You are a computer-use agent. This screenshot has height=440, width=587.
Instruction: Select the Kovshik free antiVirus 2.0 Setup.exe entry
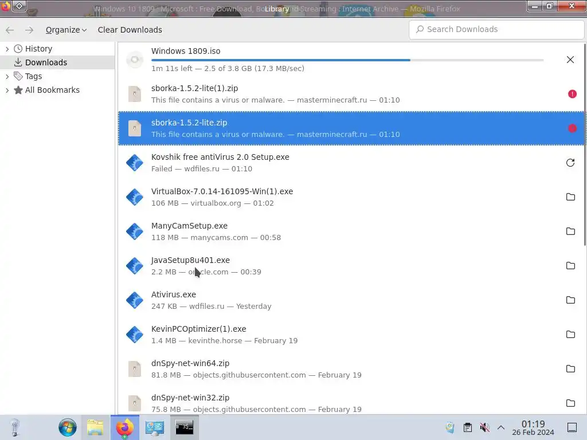click(351, 163)
